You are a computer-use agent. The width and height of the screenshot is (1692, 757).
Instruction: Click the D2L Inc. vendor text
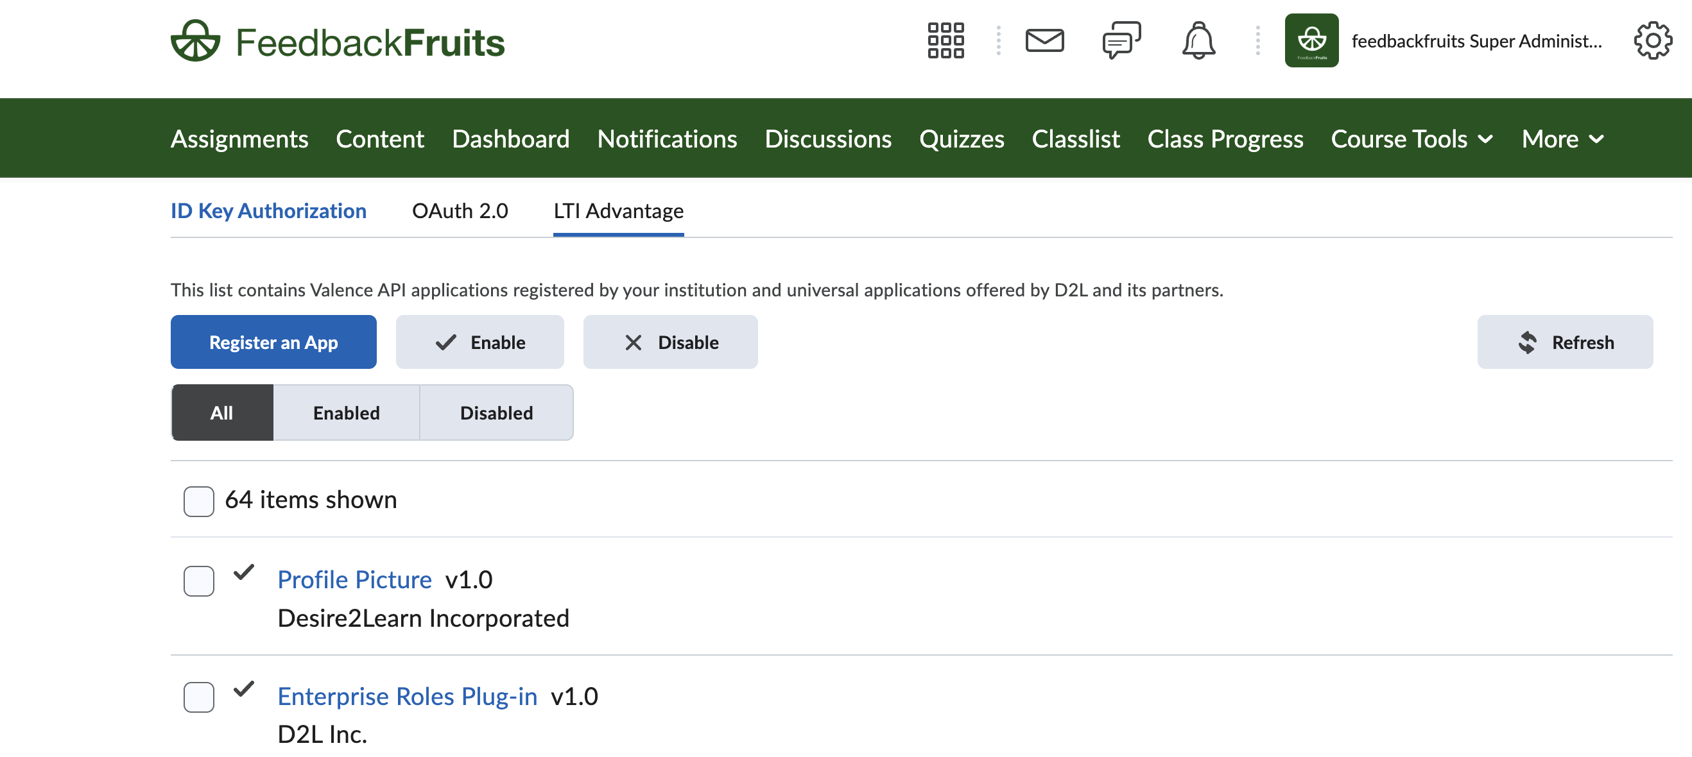322,734
